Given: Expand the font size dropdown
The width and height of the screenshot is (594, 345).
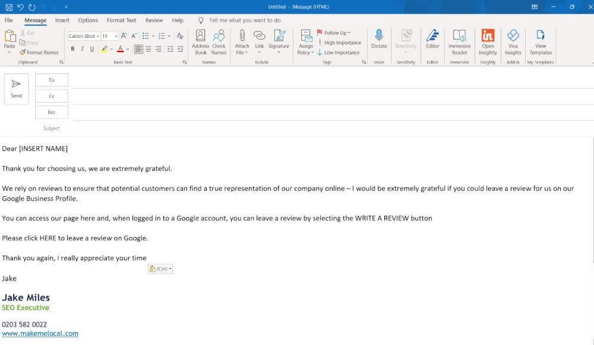Looking at the screenshot, I should (115, 36).
